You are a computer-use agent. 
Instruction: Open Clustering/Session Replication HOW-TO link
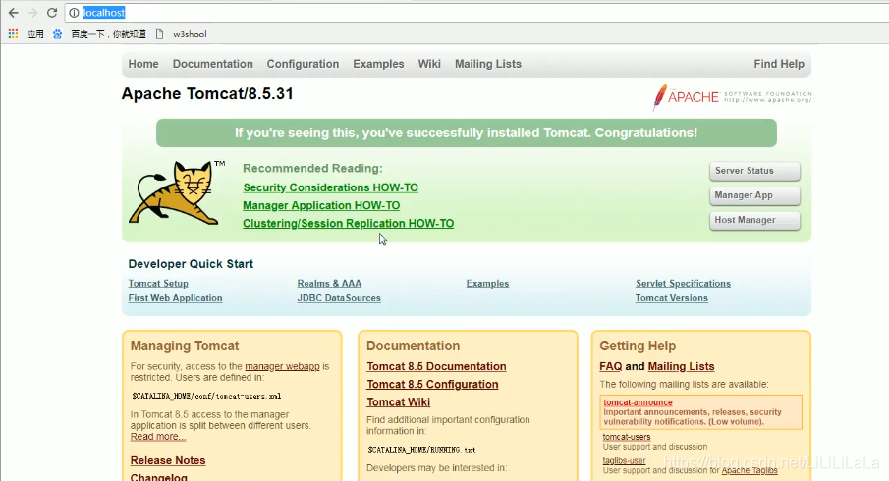click(348, 223)
